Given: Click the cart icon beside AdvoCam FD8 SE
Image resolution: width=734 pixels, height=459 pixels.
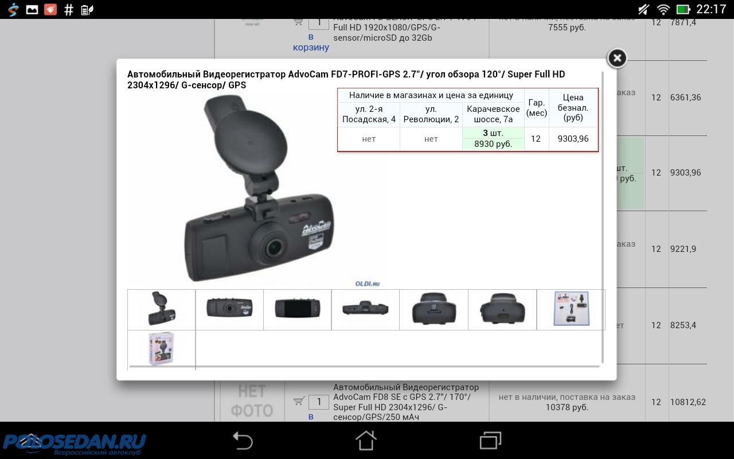Looking at the screenshot, I should tap(298, 401).
